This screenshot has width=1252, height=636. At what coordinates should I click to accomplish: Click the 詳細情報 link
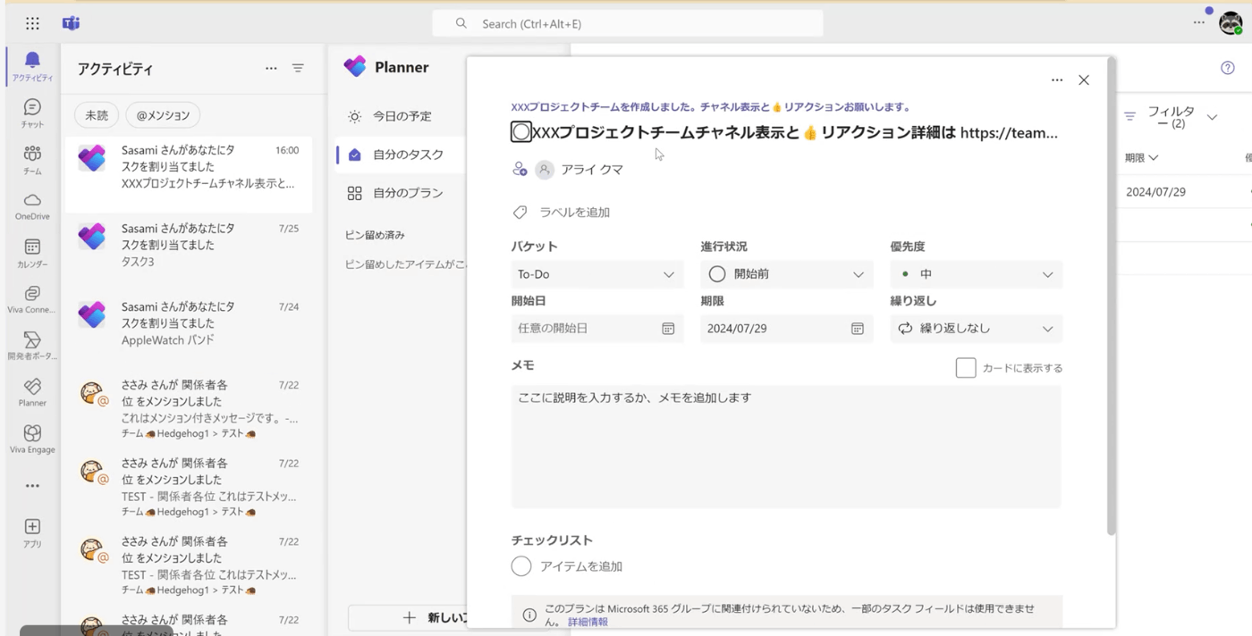[x=588, y=622]
